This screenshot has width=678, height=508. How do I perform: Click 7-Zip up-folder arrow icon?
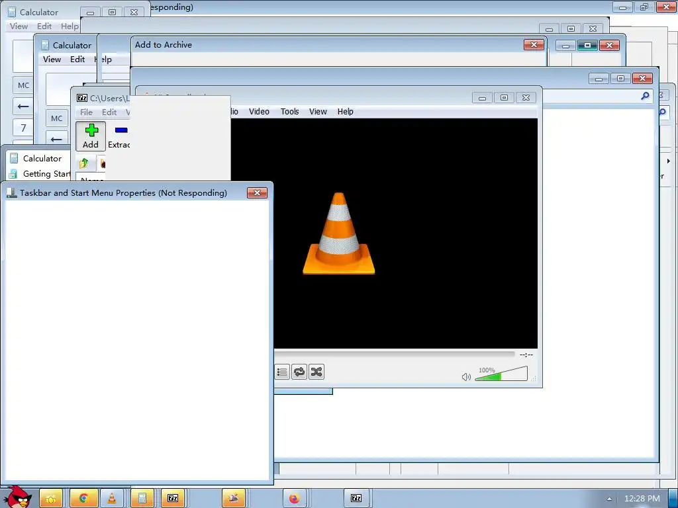pos(84,163)
